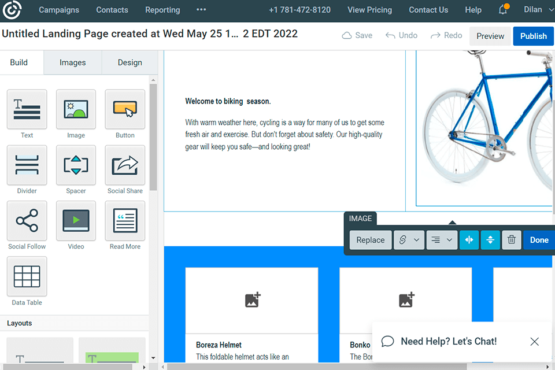
Task: Open the Campaigns menu
Action: [x=59, y=10]
